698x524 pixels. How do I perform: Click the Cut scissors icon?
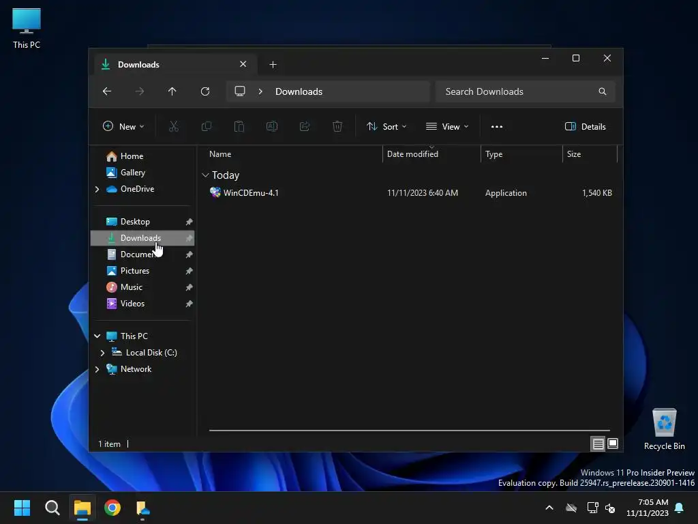pos(174,126)
